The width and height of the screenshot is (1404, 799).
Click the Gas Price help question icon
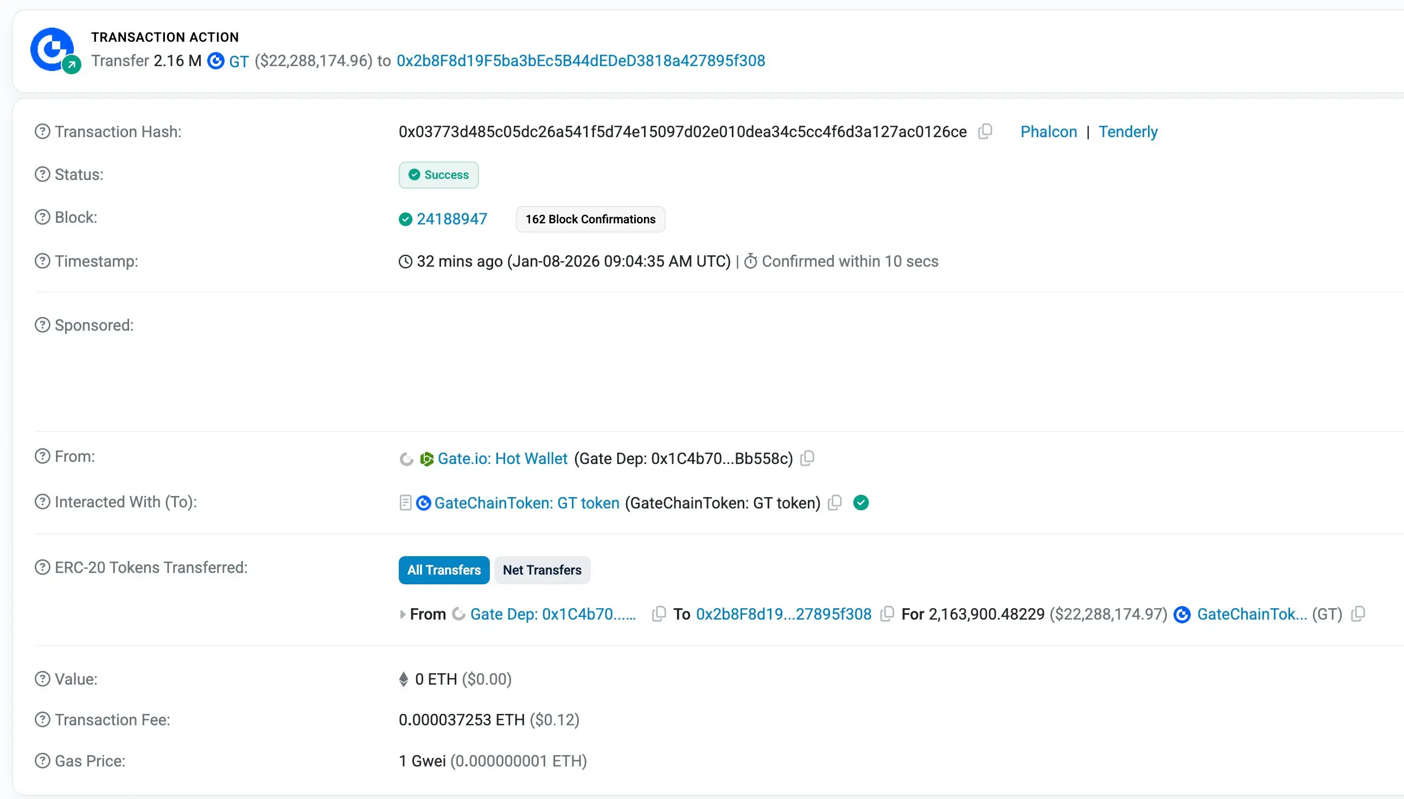pyautogui.click(x=42, y=761)
